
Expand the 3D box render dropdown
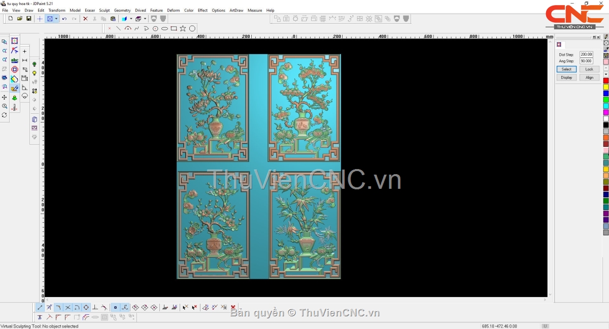click(x=145, y=19)
